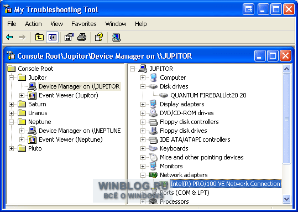
Task: Click the JUPITOR computer icon
Action: tap(143, 69)
